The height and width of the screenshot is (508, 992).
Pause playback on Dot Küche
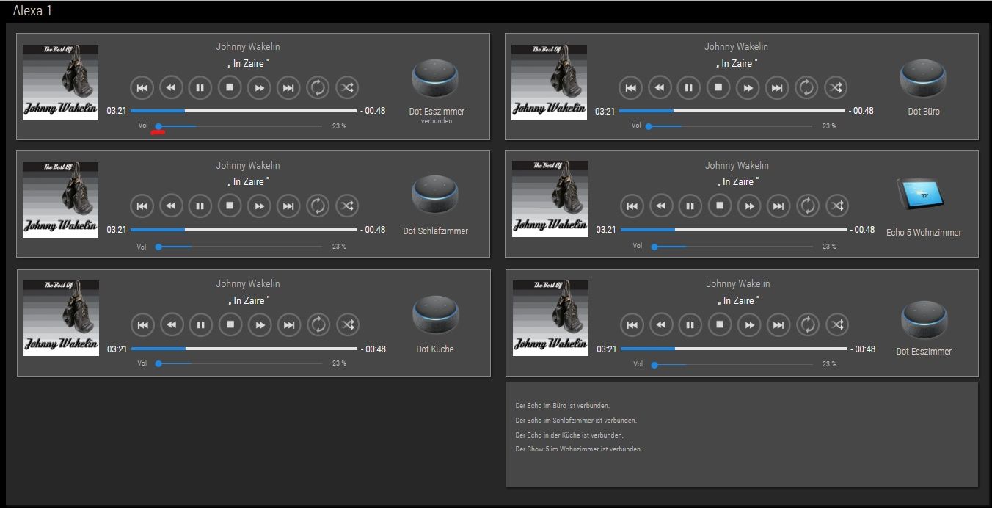201,324
